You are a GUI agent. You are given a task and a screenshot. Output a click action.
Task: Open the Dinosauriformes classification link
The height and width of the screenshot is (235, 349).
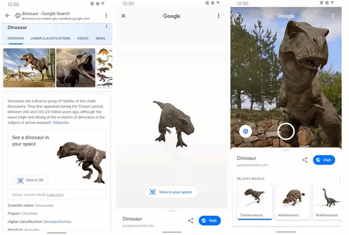point(57,222)
